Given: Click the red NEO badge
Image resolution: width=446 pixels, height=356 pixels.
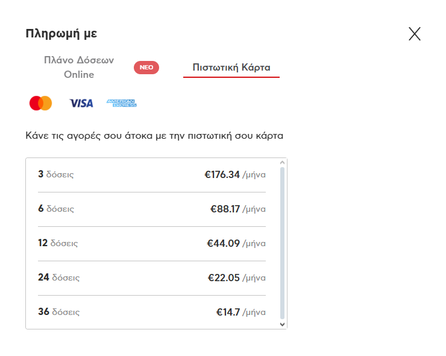Looking at the screenshot, I should (x=146, y=68).
